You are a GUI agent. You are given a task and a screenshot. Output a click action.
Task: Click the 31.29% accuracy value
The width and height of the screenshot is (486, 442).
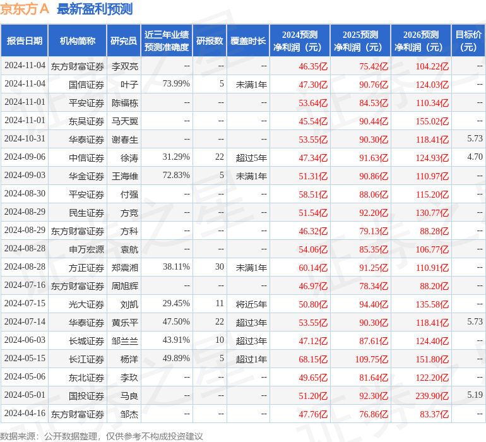pyautogui.click(x=176, y=157)
